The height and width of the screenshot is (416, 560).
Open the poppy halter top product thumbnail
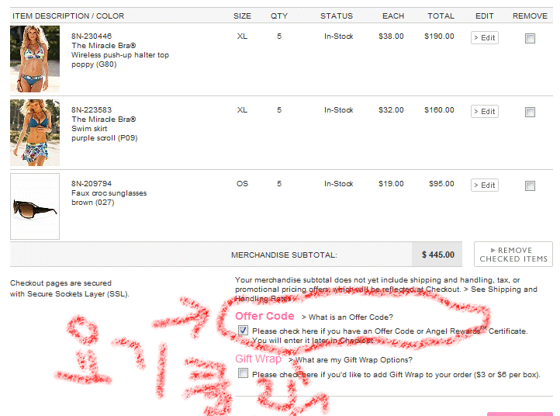[x=35, y=59]
